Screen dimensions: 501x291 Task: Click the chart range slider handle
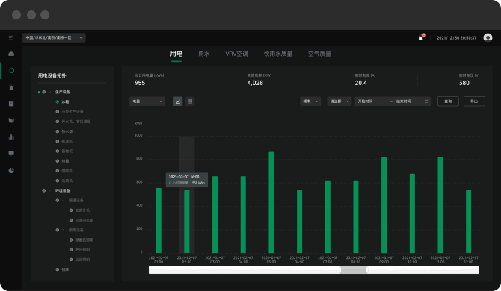coord(354,270)
